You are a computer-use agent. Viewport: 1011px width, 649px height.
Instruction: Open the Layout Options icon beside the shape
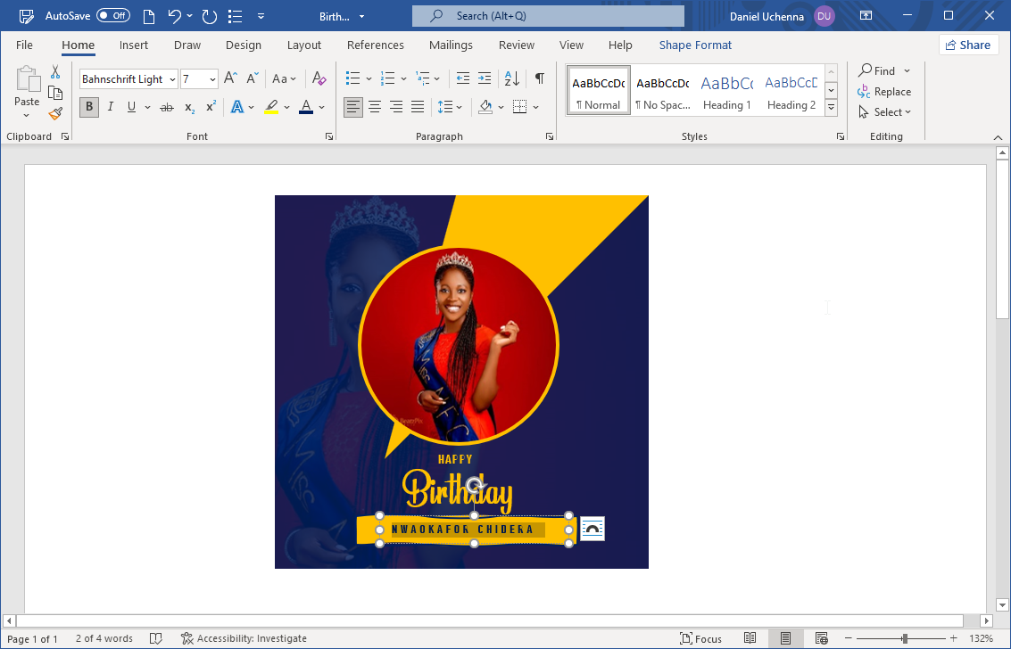tap(593, 529)
